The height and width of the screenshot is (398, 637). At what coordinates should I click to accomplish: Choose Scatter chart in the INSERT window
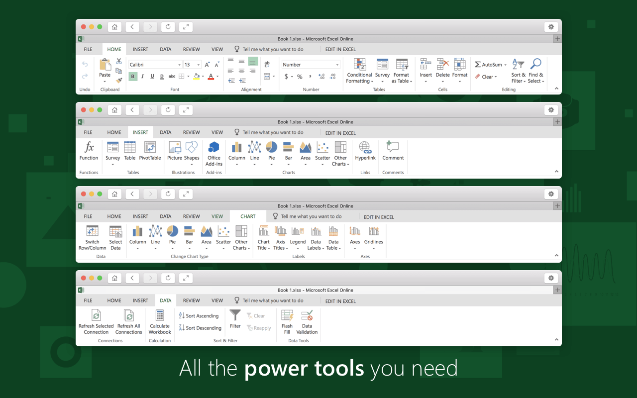[322, 153]
